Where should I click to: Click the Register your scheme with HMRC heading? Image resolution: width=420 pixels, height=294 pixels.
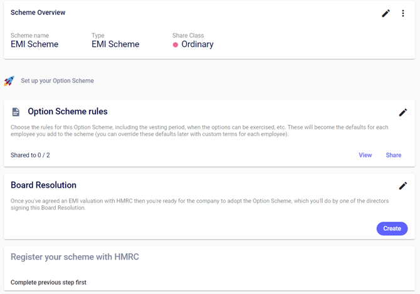click(x=75, y=257)
